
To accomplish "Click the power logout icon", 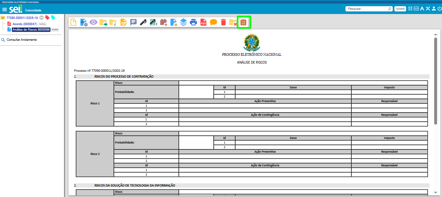I will (439, 9).
